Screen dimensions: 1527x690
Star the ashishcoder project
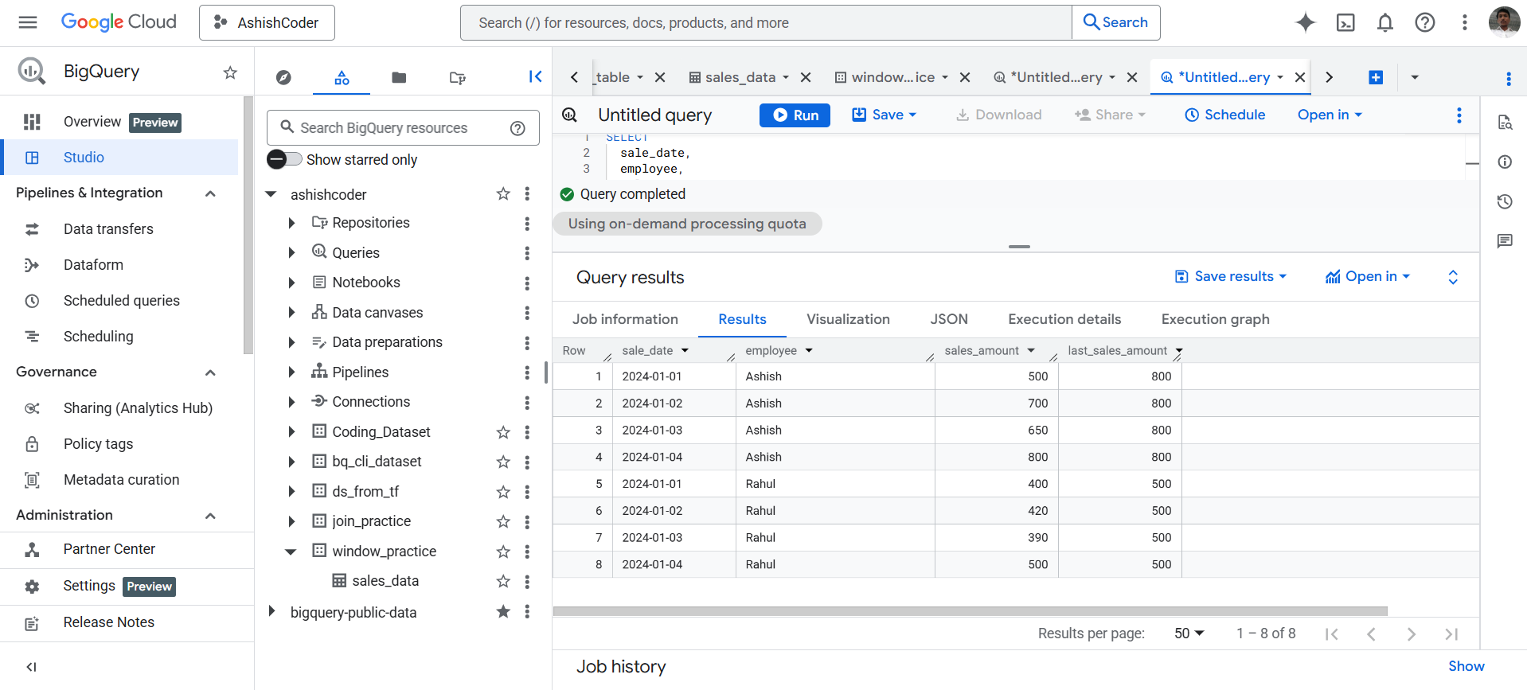pyautogui.click(x=503, y=193)
